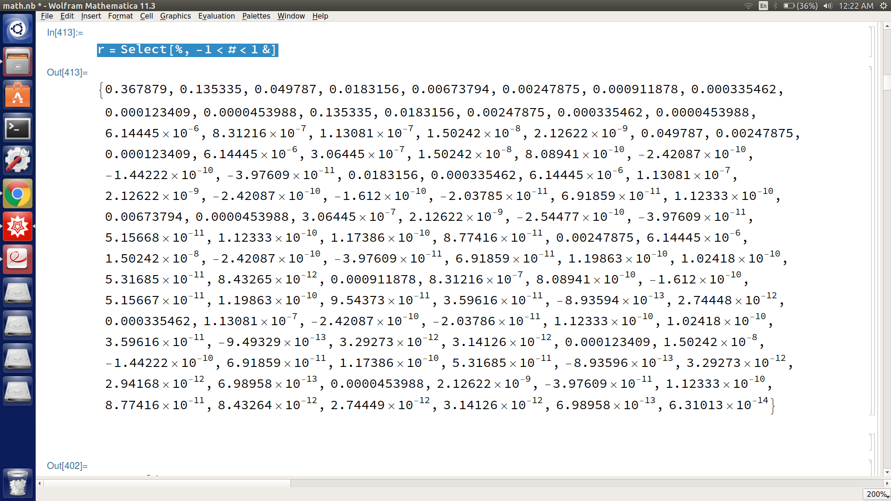Click the Out[402] output label

click(67, 466)
